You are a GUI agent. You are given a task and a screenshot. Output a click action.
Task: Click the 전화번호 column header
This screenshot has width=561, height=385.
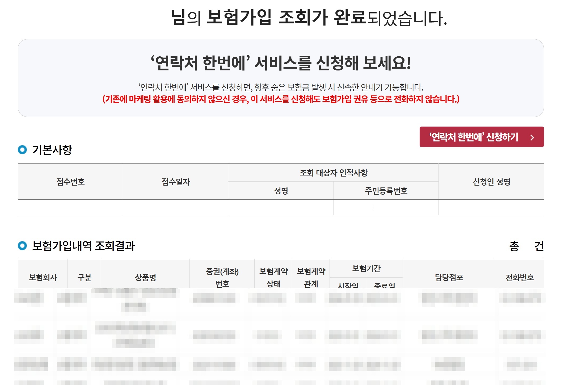(x=520, y=277)
